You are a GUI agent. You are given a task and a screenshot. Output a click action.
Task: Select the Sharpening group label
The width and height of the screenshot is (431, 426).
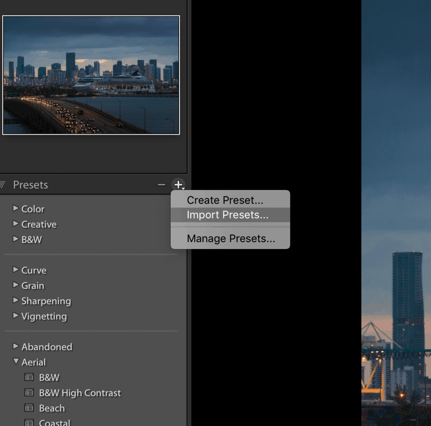tap(46, 302)
